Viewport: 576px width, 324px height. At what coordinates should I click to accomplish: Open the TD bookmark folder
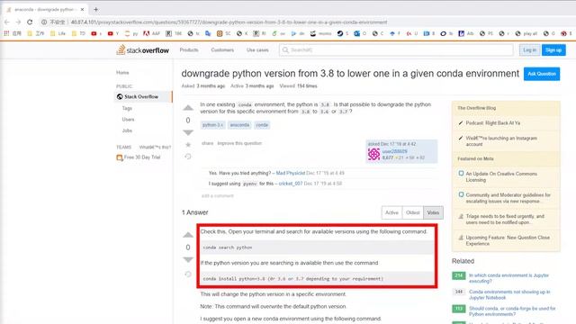click(x=78, y=33)
